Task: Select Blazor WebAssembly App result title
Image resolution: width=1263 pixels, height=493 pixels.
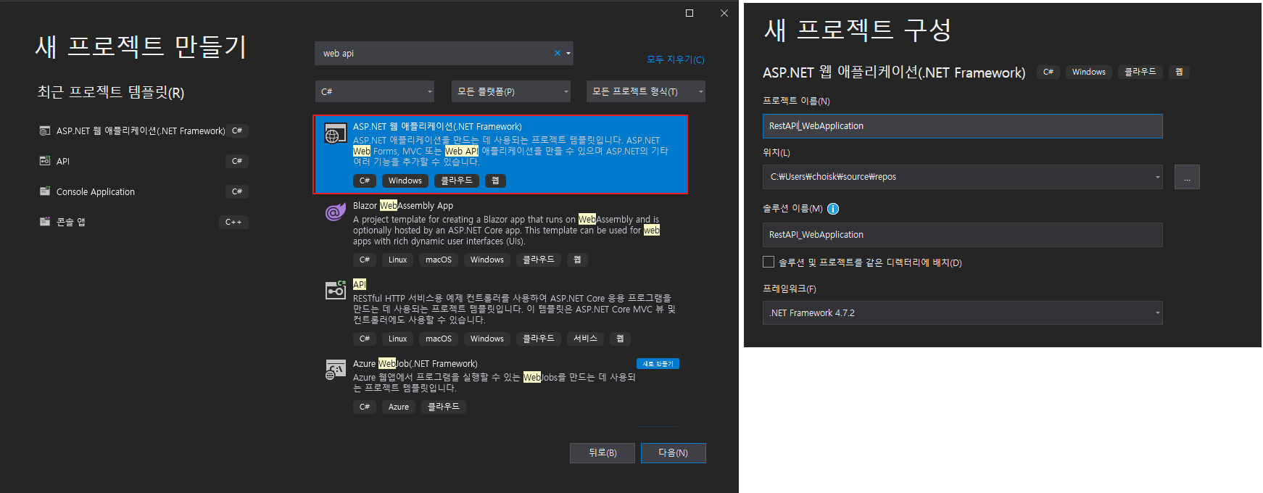Action: point(403,206)
